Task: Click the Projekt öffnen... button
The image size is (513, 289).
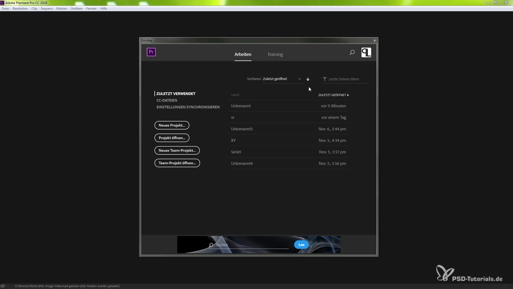Action: [x=172, y=138]
